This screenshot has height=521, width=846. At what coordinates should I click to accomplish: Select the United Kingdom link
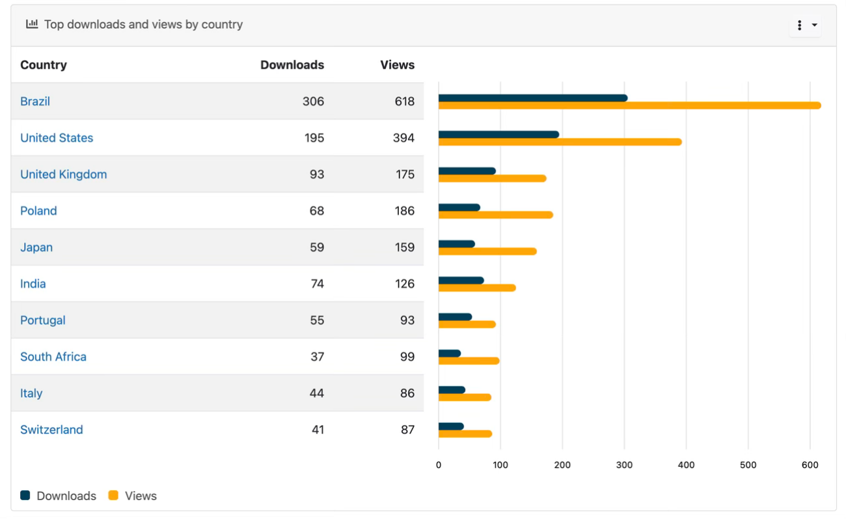[64, 175]
